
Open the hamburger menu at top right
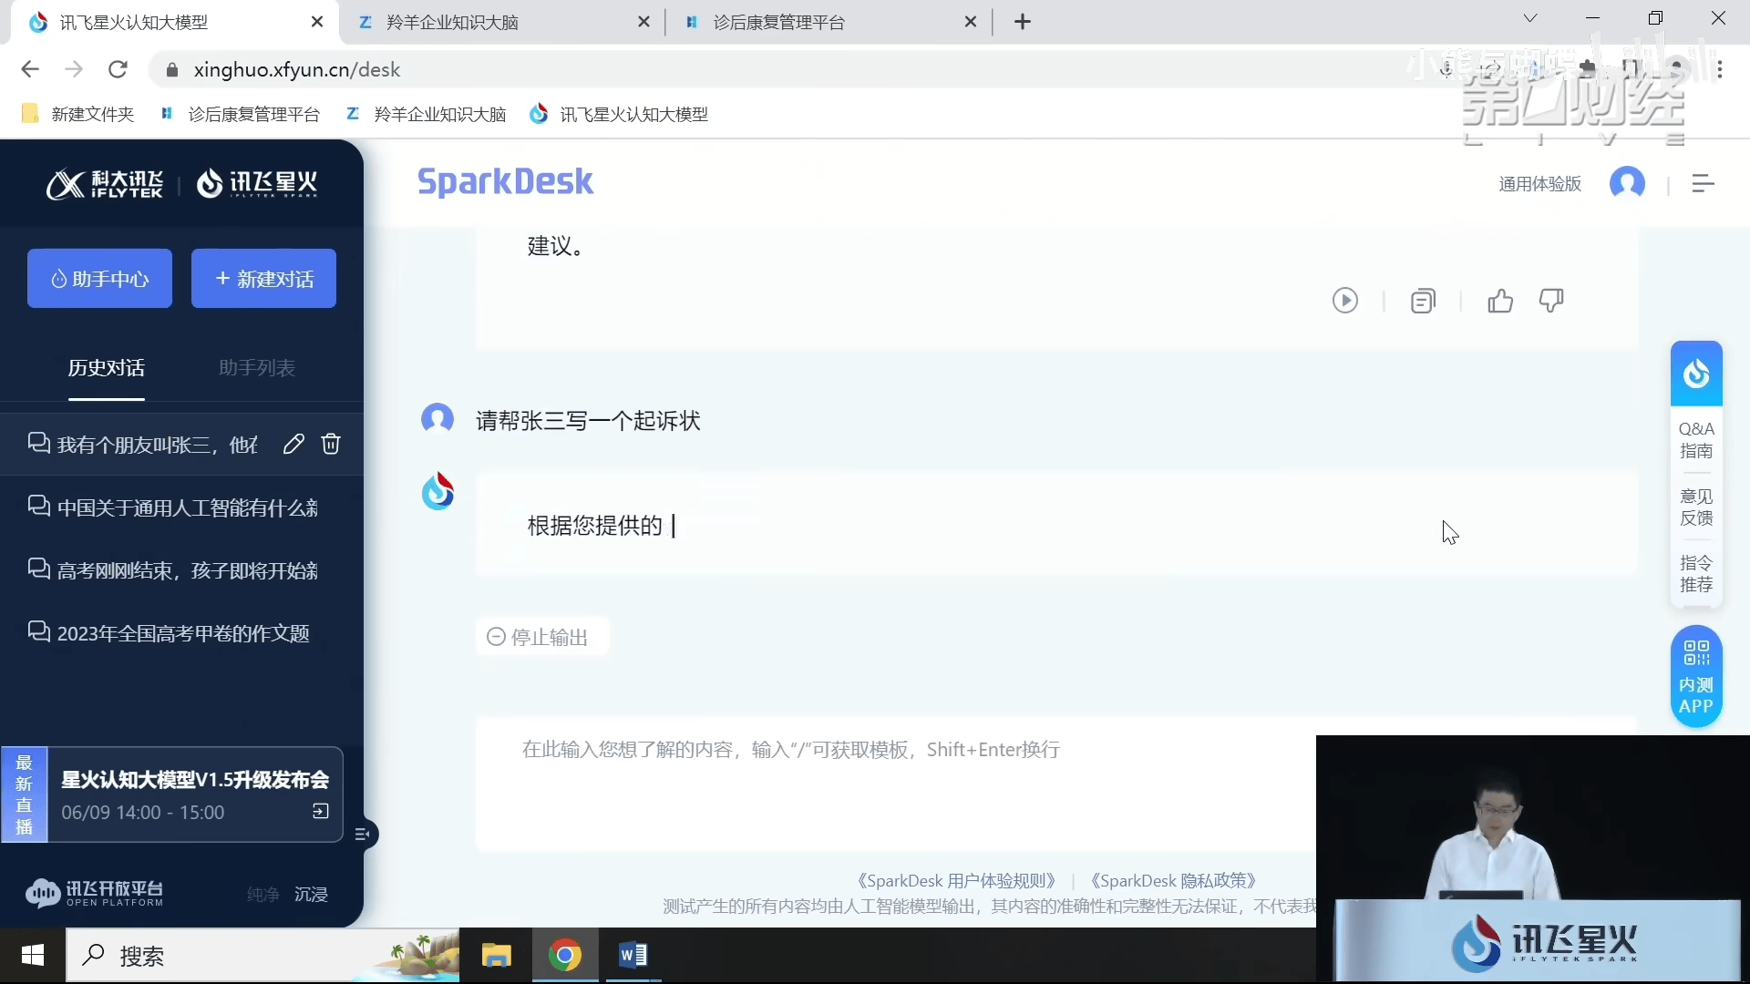point(1703,183)
